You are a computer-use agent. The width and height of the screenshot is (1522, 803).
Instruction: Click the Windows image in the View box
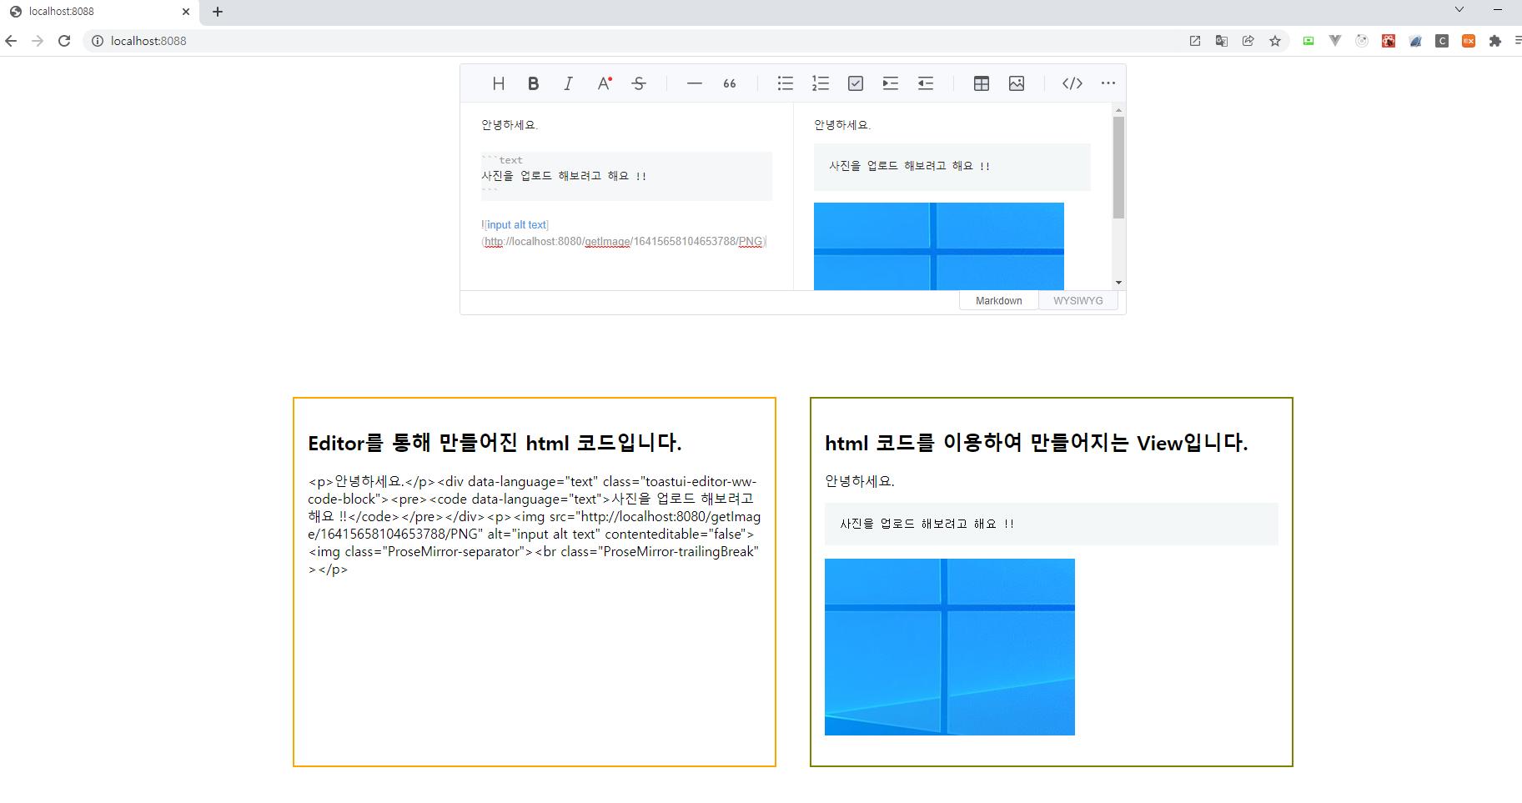click(949, 647)
